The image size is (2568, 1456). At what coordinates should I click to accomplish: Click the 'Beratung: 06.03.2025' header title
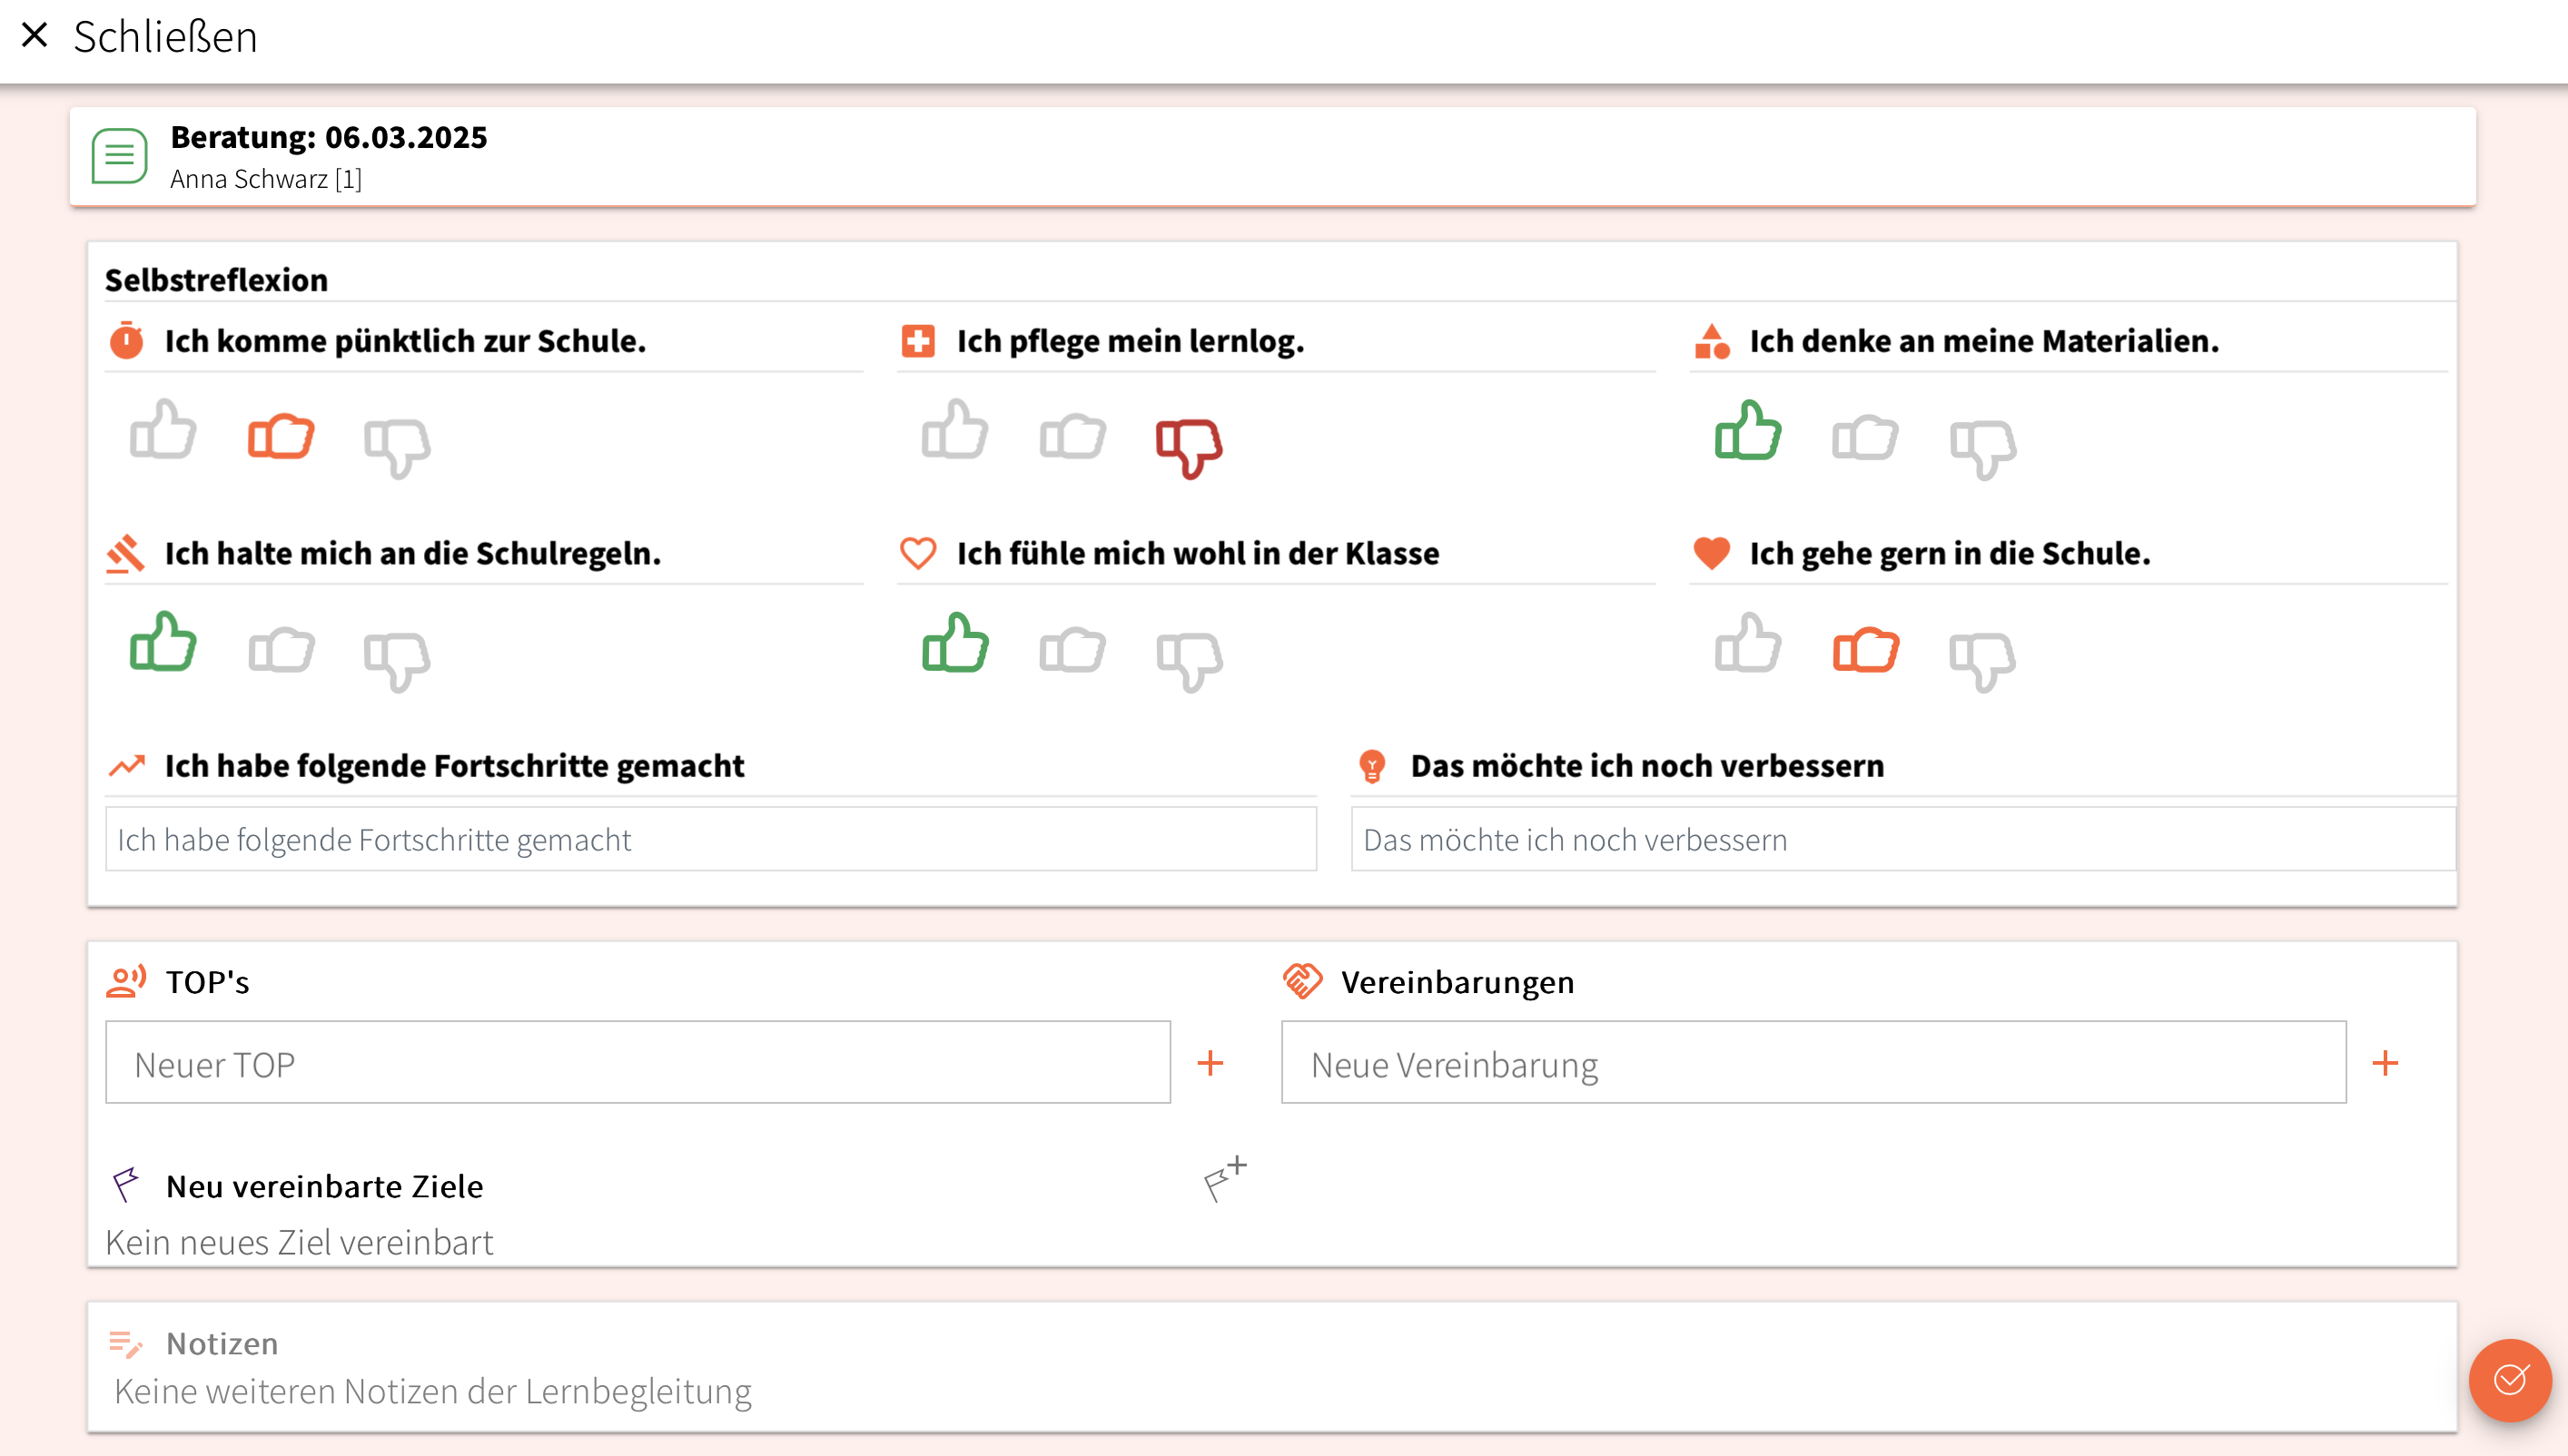[x=329, y=137]
